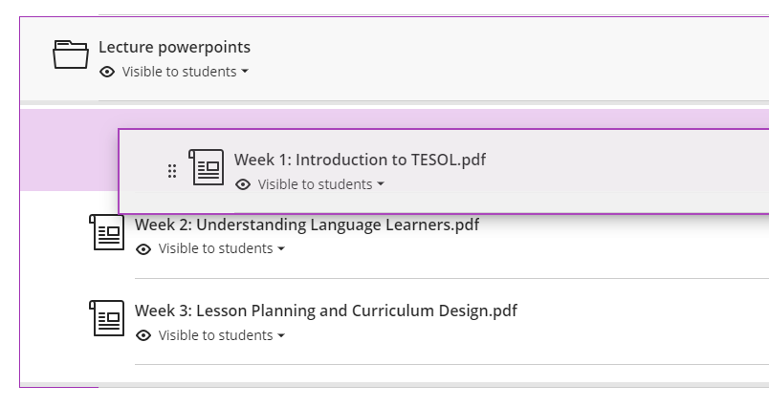Open Week 3: Lesson Planning and Curriculum Design.pdf
Screen dimensions: 769x407
pos(326,311)
